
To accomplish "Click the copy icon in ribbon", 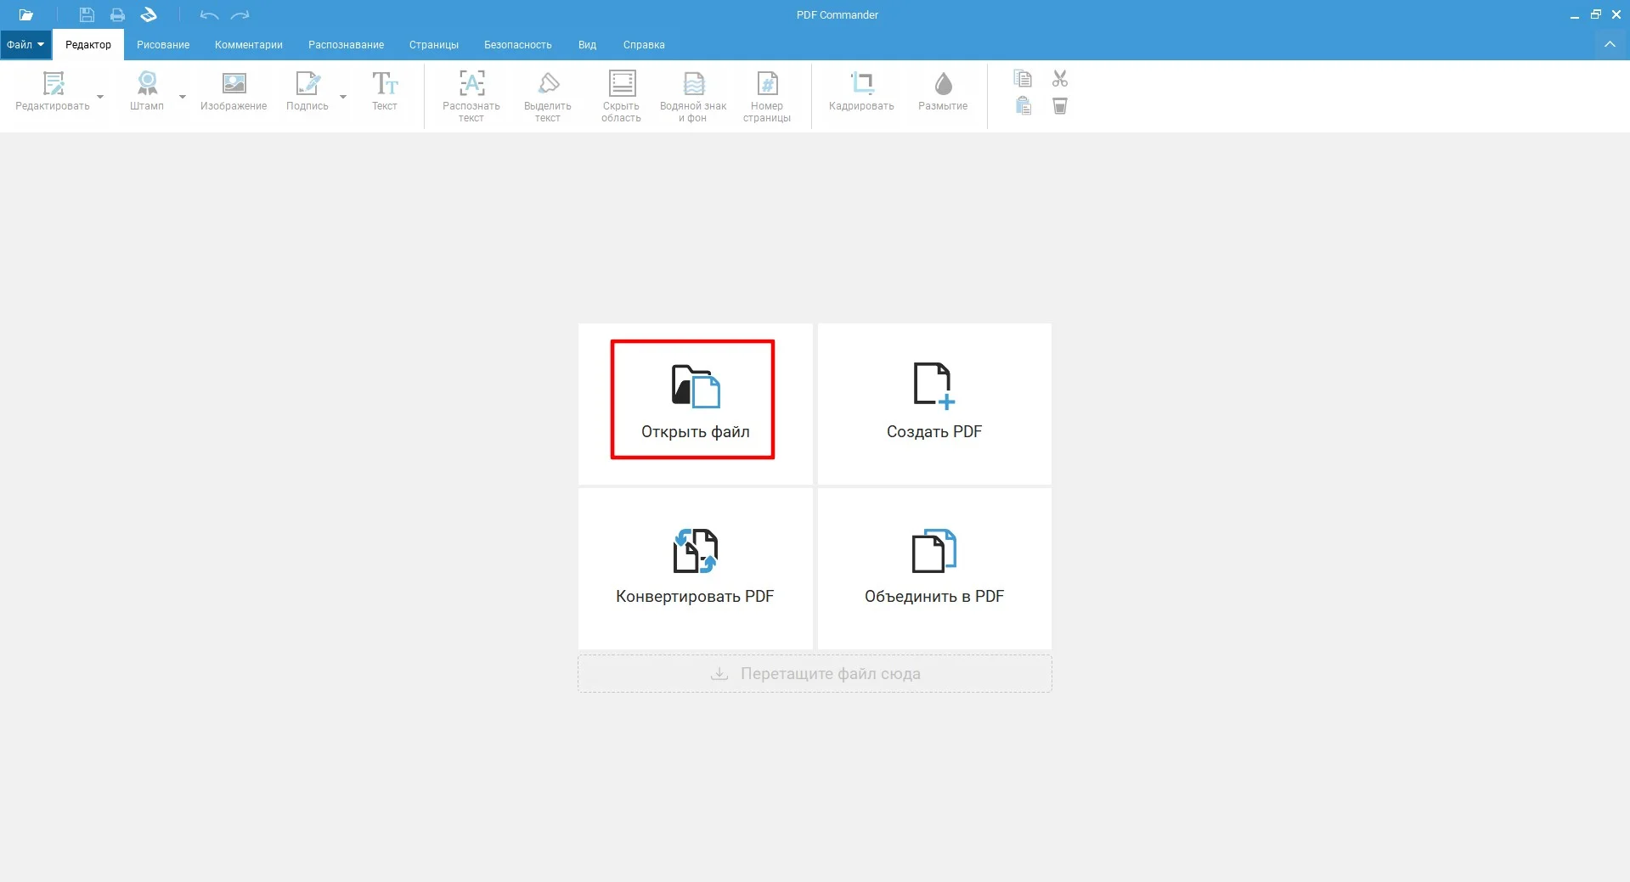I will pyautogui.click(x=1023, y=79).
